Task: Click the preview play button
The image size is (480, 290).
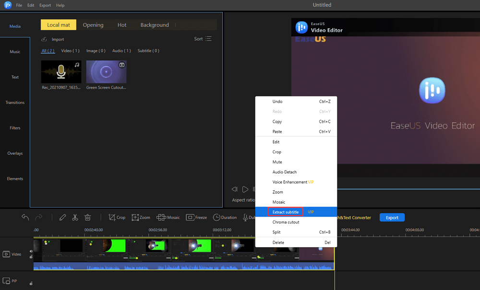Action: click(245, 189)
